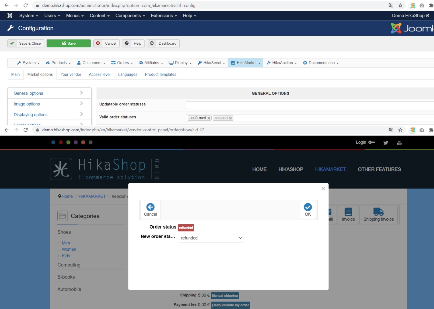Screen dimensions: 434x309
Task: Remove the 'confirmed' tag from Valid order statuses
Action: coord(209,118)
